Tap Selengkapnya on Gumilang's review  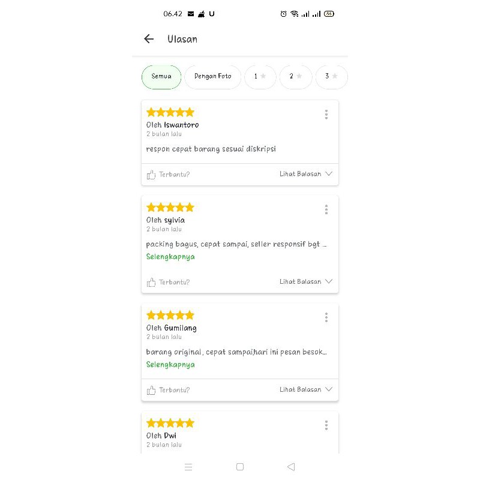point(170,365)
